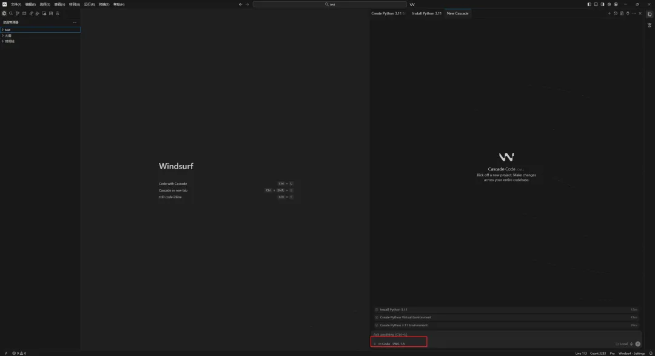Go back using the navigation arrow
The height and width of the screenshot is (356, 655).
[x=240, y=4]
